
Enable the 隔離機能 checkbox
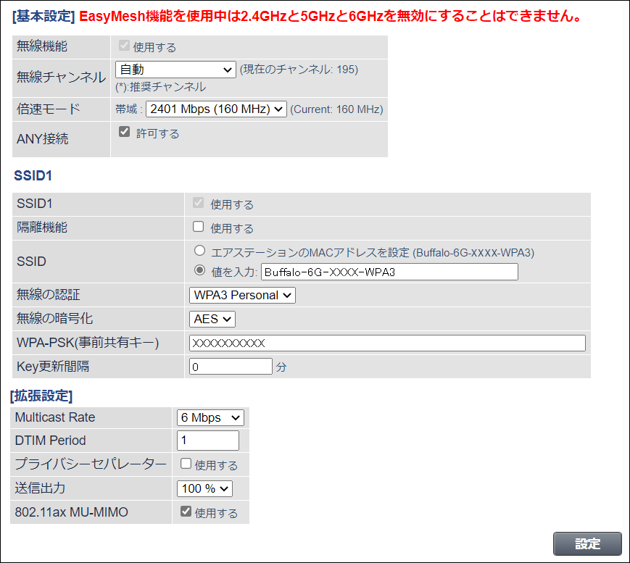click(198, 227)
